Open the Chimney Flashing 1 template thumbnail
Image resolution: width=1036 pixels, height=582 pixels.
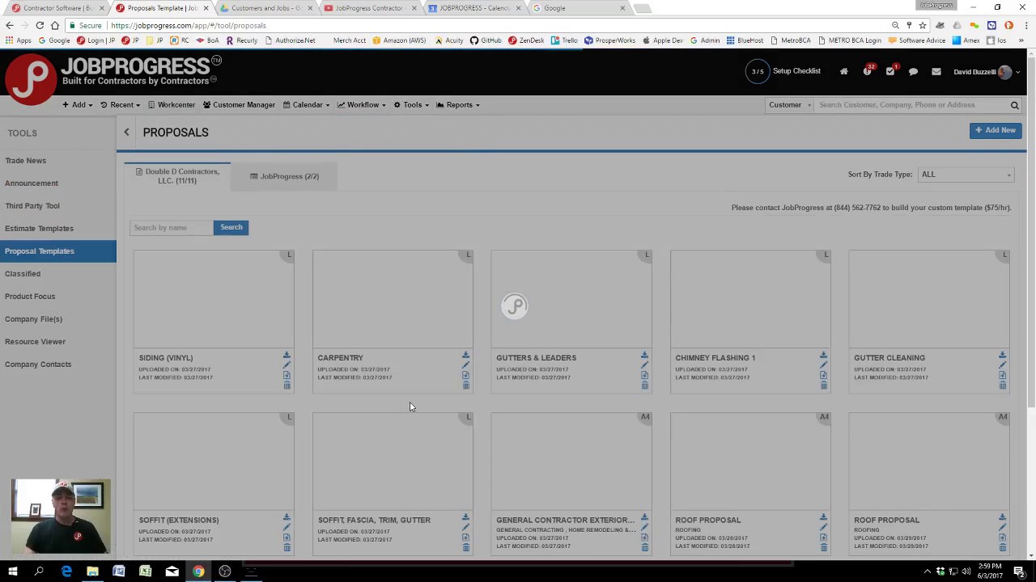click(750, 299)
